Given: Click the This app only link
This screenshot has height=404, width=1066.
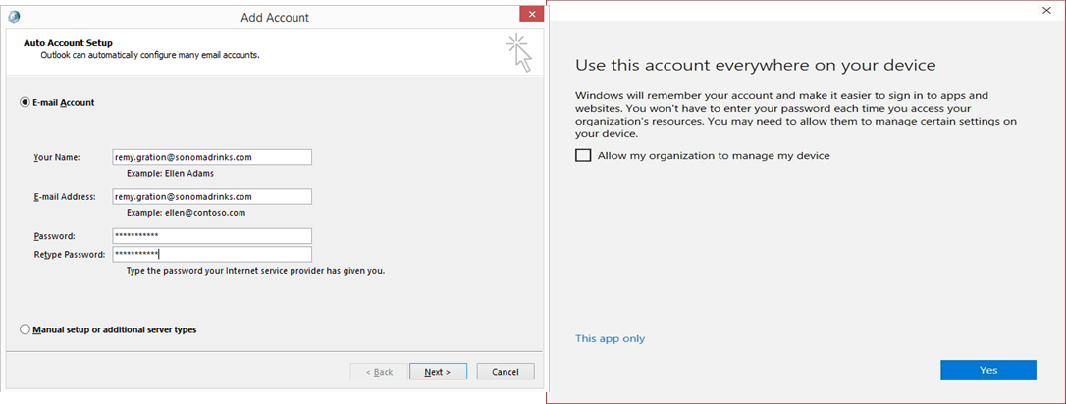Looking at the screenshot, I should tap(610, 339).
